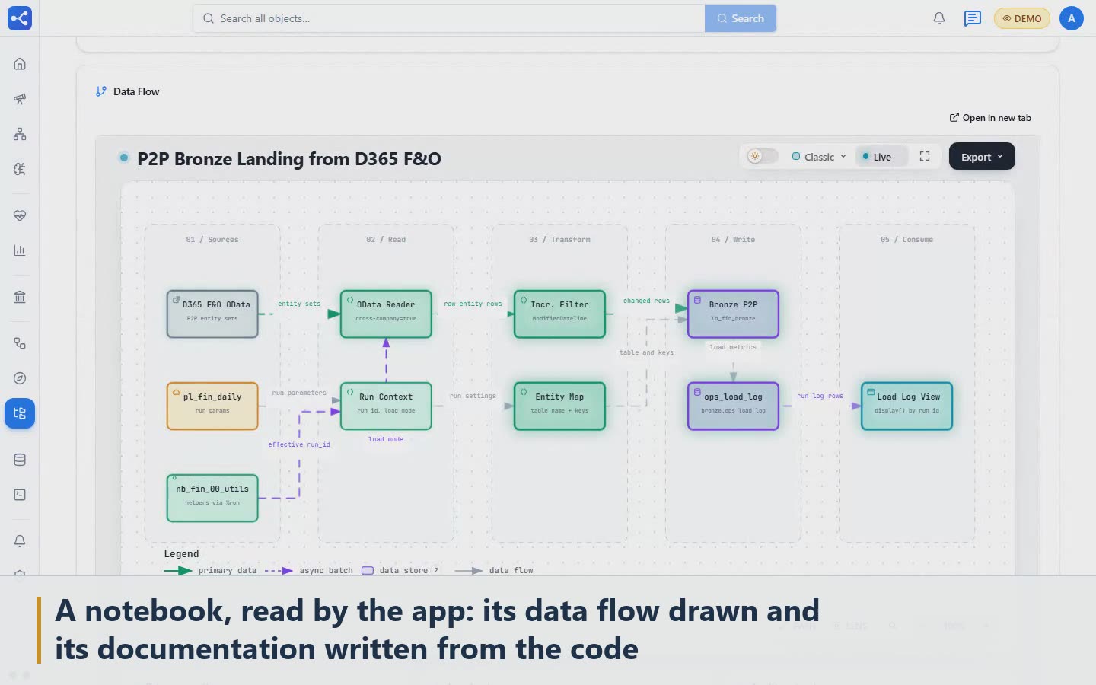The height and width of the screenshot is (685, 1096).
Task: Select the Entity Map node
Action: tap(559, 406)
